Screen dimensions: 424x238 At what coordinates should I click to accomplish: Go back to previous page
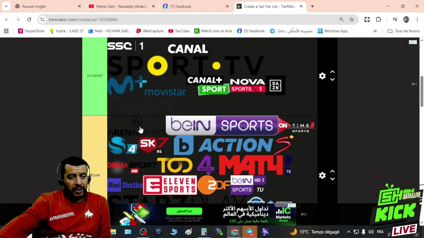[7, 20]
